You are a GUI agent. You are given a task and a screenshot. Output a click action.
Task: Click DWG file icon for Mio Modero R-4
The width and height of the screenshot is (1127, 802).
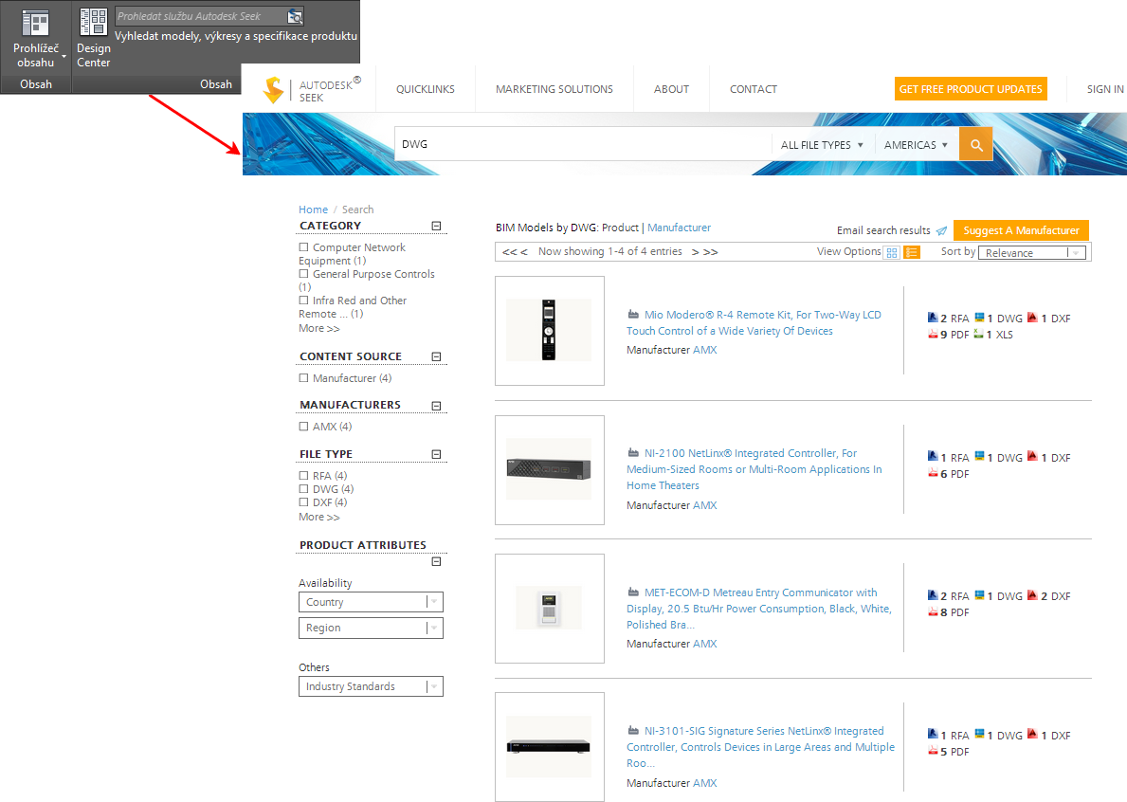[x=979, y=317]
